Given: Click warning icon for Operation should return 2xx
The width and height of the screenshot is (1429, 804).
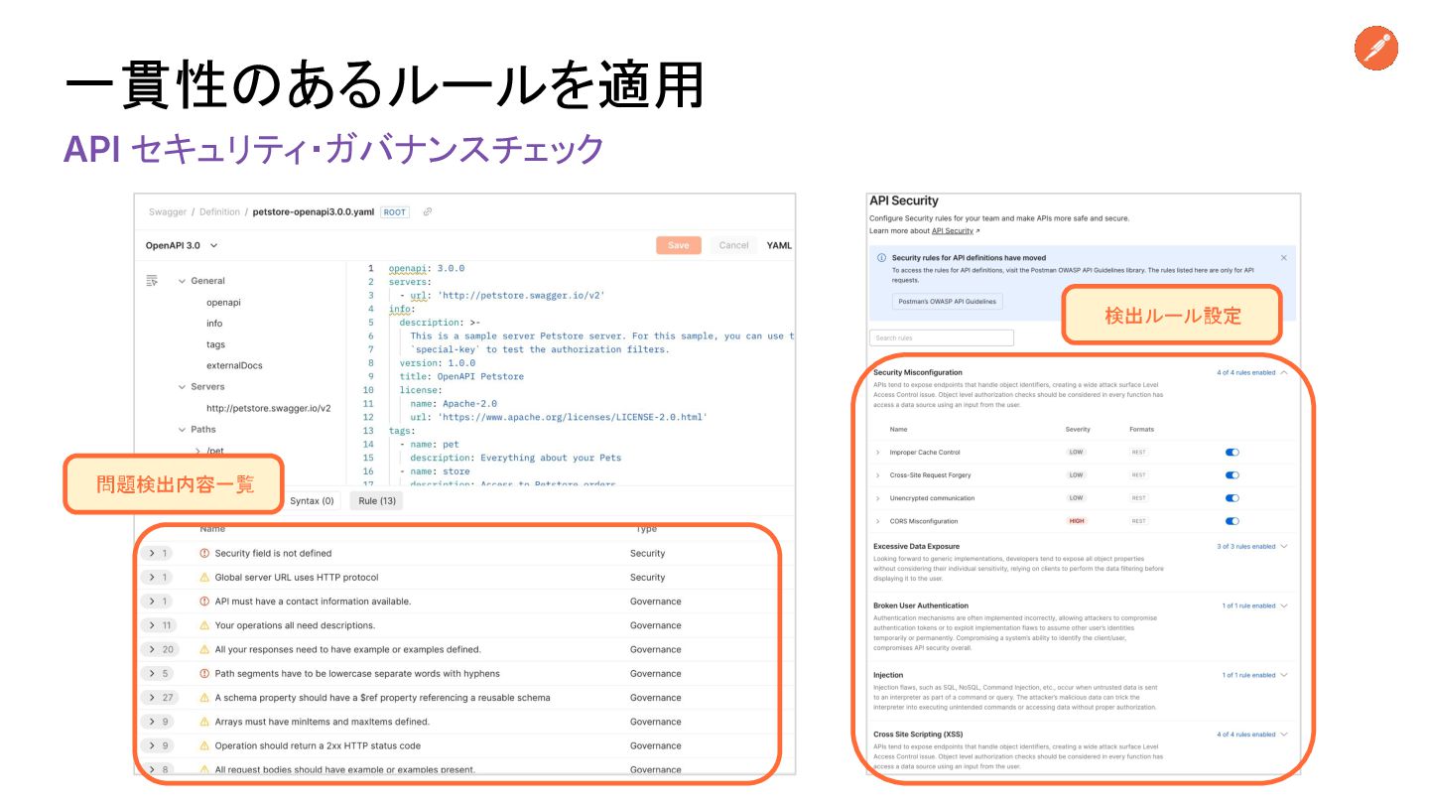Looking at the screenshot, I should [204, 745].
